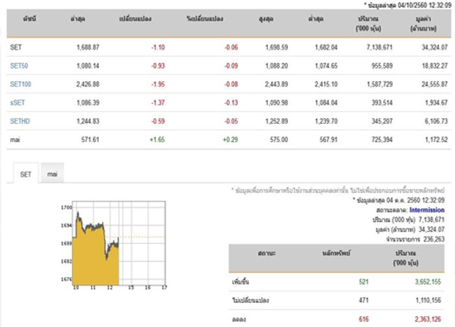Select sSET last value 1,086.39
Image resolution: width=455 pixels, height=327 pixels.
point(88,103)
